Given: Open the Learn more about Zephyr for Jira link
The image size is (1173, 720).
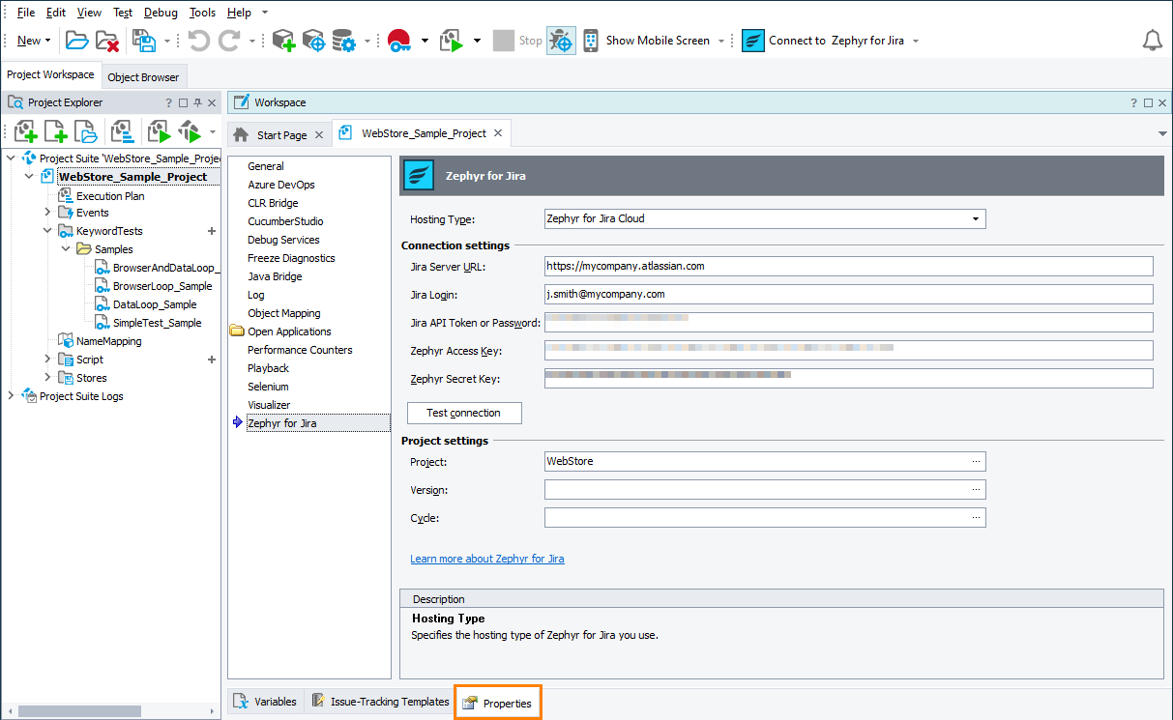Looking at the screenshot, I should (487, 558).
